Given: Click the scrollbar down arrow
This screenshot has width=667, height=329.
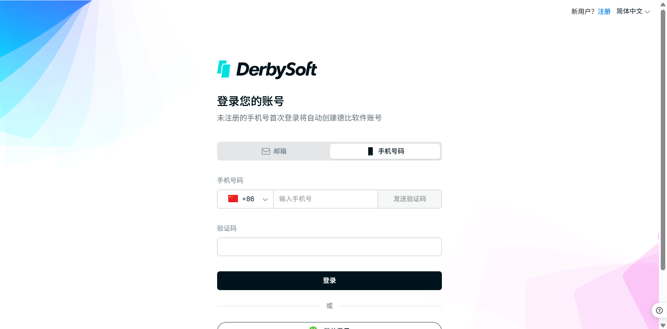Looking at the screenshot, I should (663, 325).
